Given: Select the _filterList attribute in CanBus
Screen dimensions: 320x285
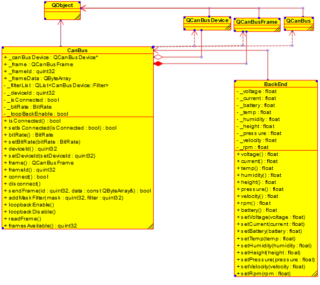Looking at the screenshot, I should click(x=56, y=85).
